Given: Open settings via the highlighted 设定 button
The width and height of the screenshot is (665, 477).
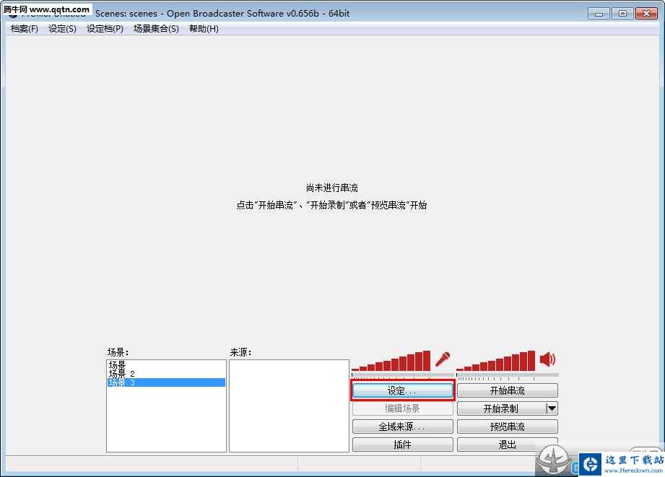Looking at the screenshot, I should [x=402, y=390].
